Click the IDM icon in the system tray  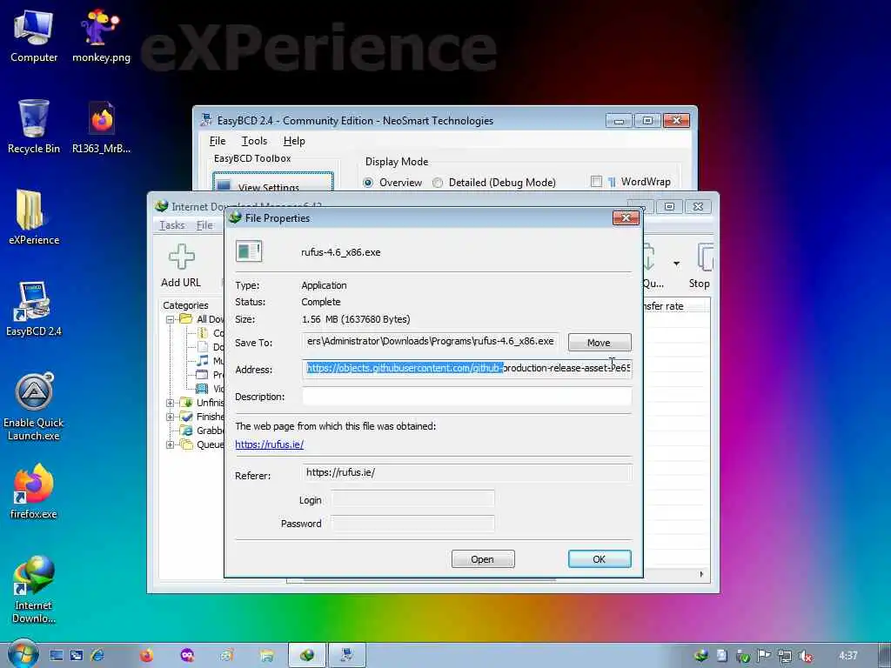(701, 656)
